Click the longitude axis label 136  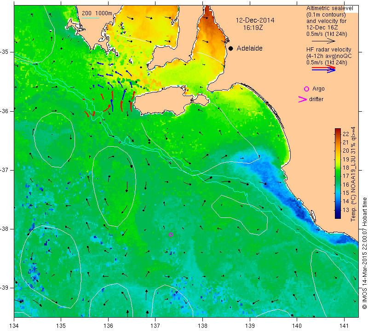point(108,326)
